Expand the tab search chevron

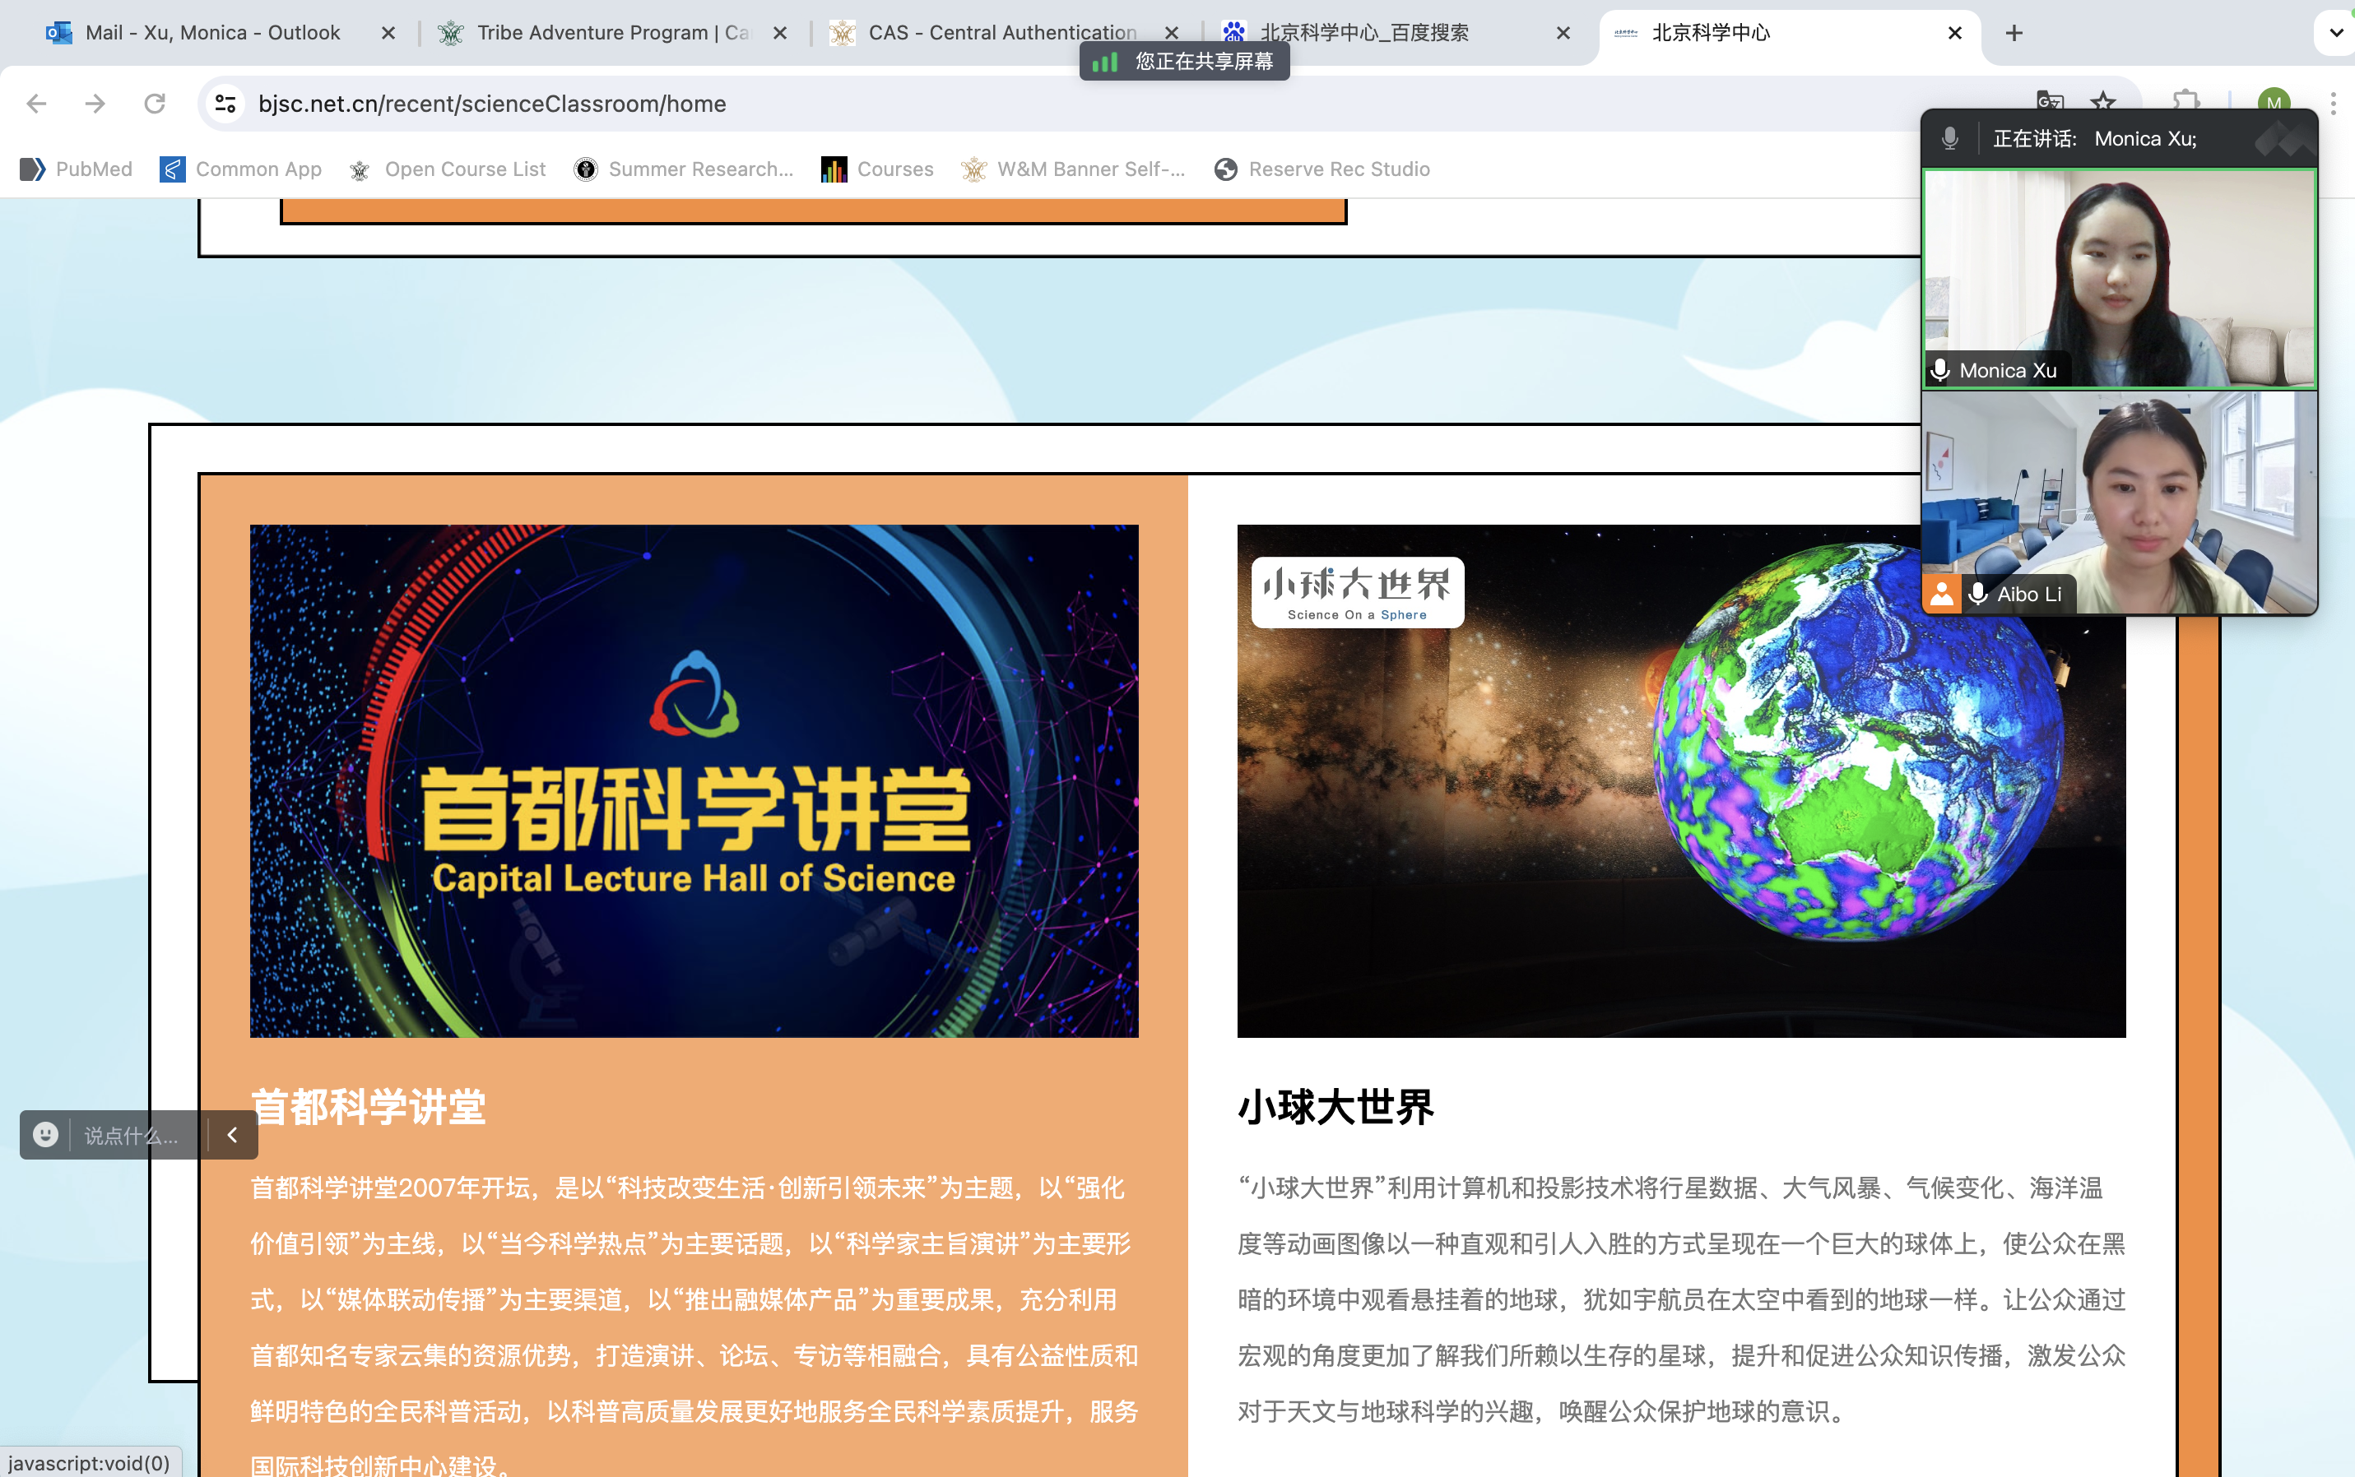tap(2335, 33)
